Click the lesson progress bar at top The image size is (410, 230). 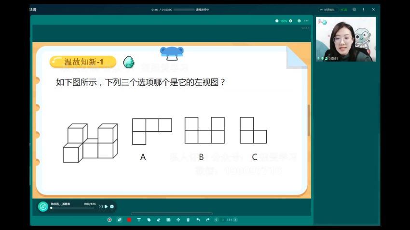point(184,10)
